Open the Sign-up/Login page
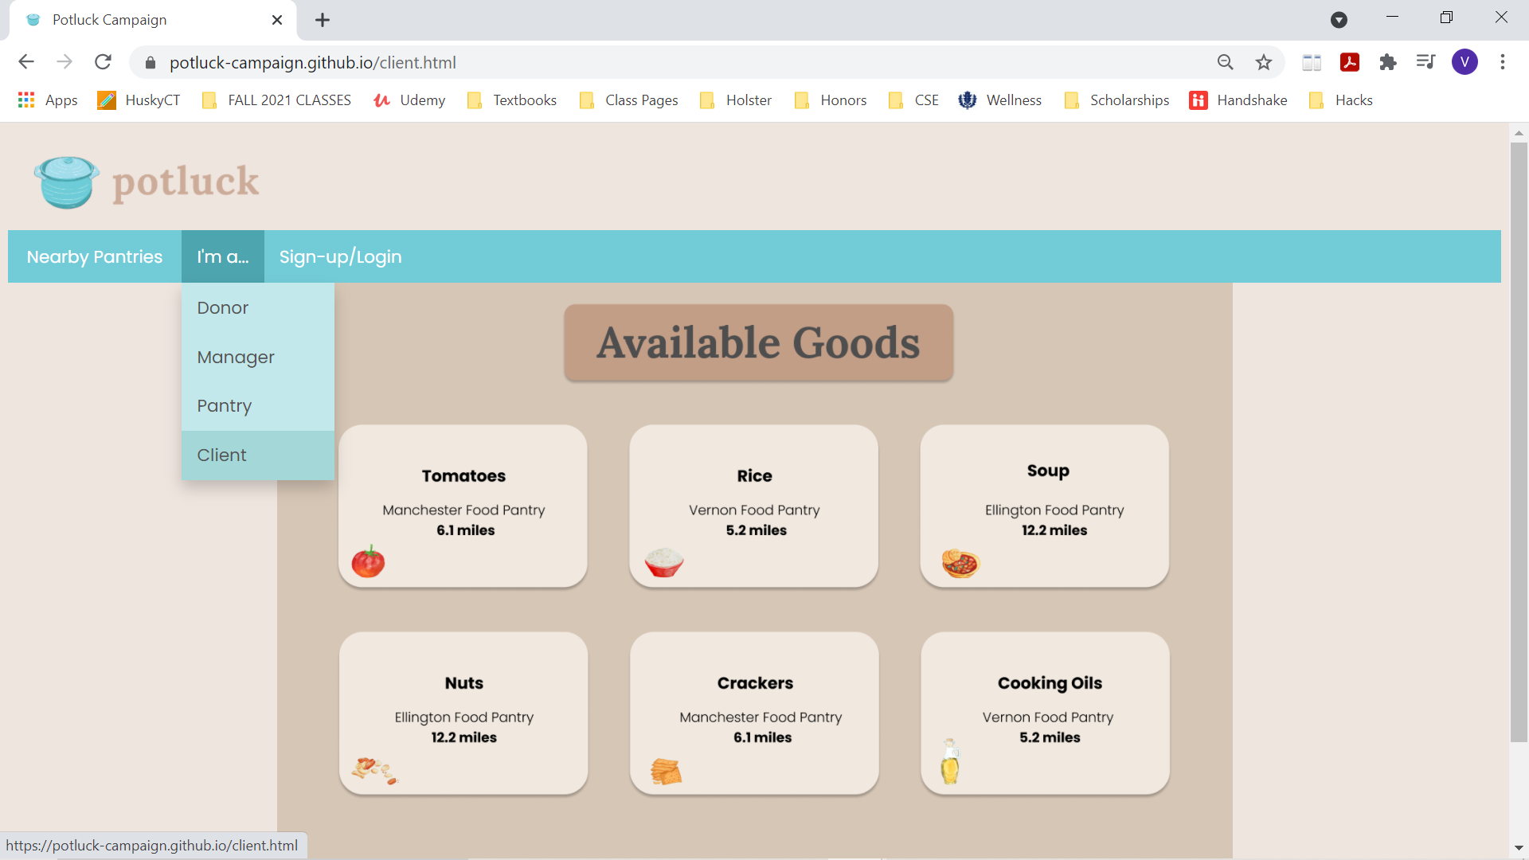 (x=341, y=256)
